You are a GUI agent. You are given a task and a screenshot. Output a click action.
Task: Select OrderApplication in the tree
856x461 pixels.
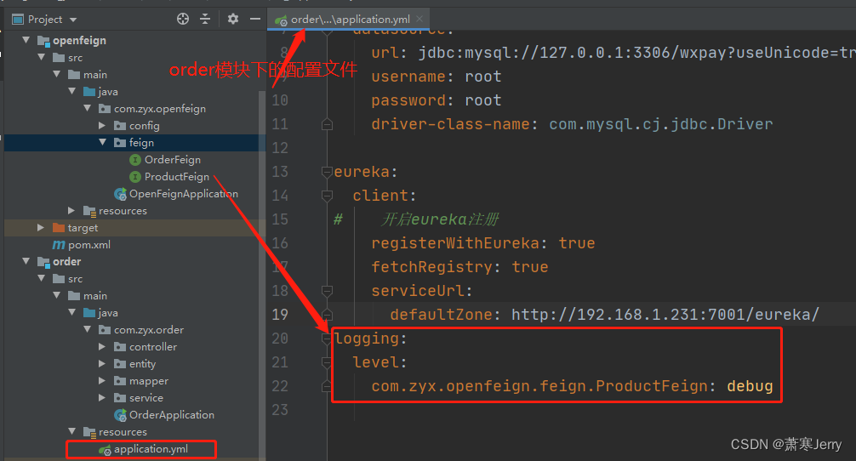171,415
